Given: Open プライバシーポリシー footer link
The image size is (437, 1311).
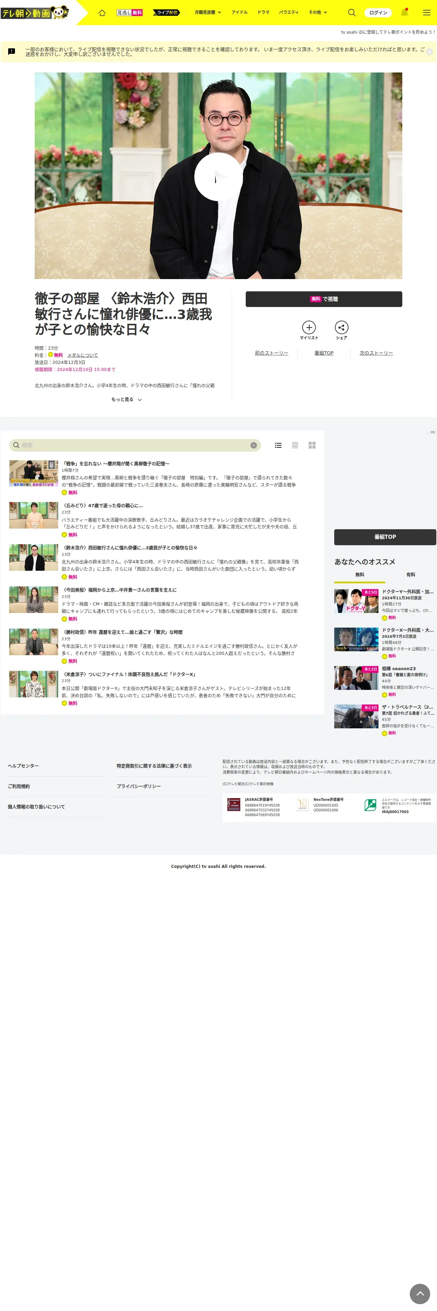Looking at the screenshot, I should 139,786.
